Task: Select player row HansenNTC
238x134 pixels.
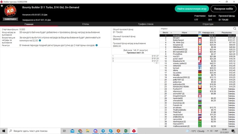Action: click(x=198, y=124)
